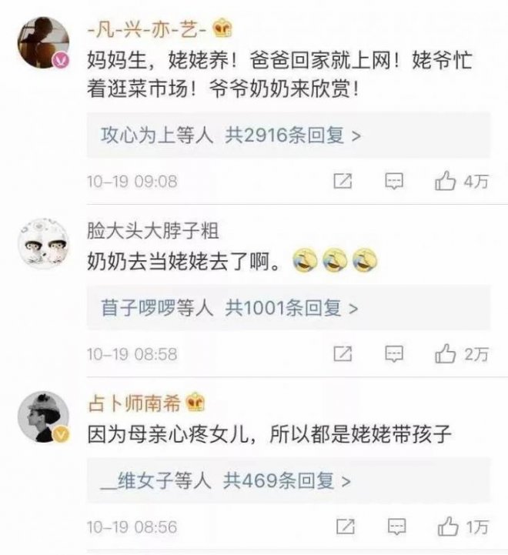Image resolution: width=508 pixels, height=555 pixels.
Task: Open replier 苜子啰啰 link
Action: pos(139,308)
